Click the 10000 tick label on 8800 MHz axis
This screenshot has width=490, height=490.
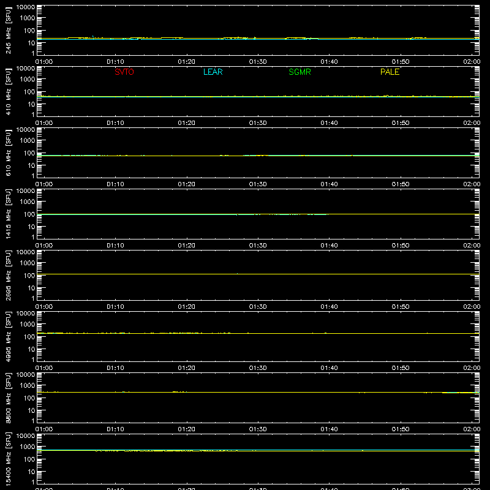pos(26,375)
